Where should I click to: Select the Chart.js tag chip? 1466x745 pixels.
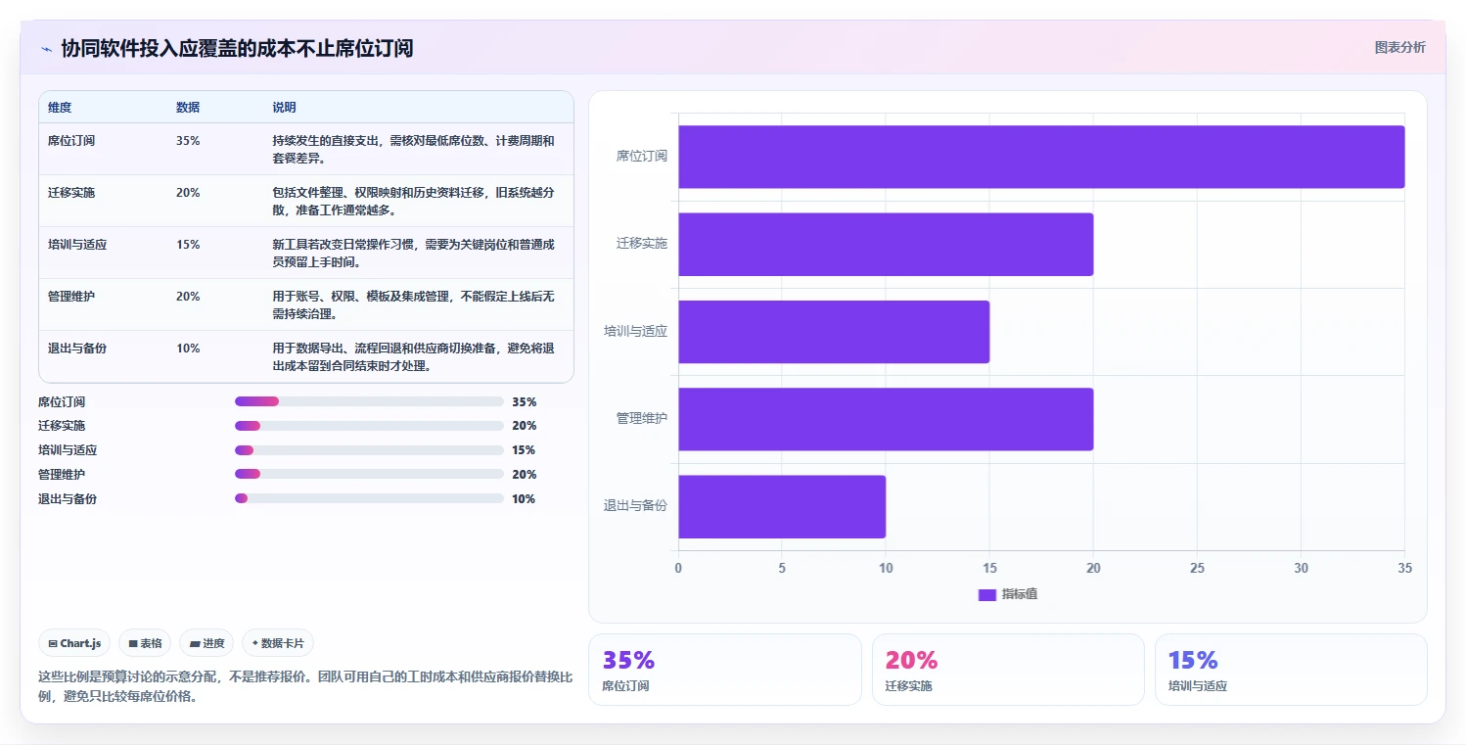75,643
